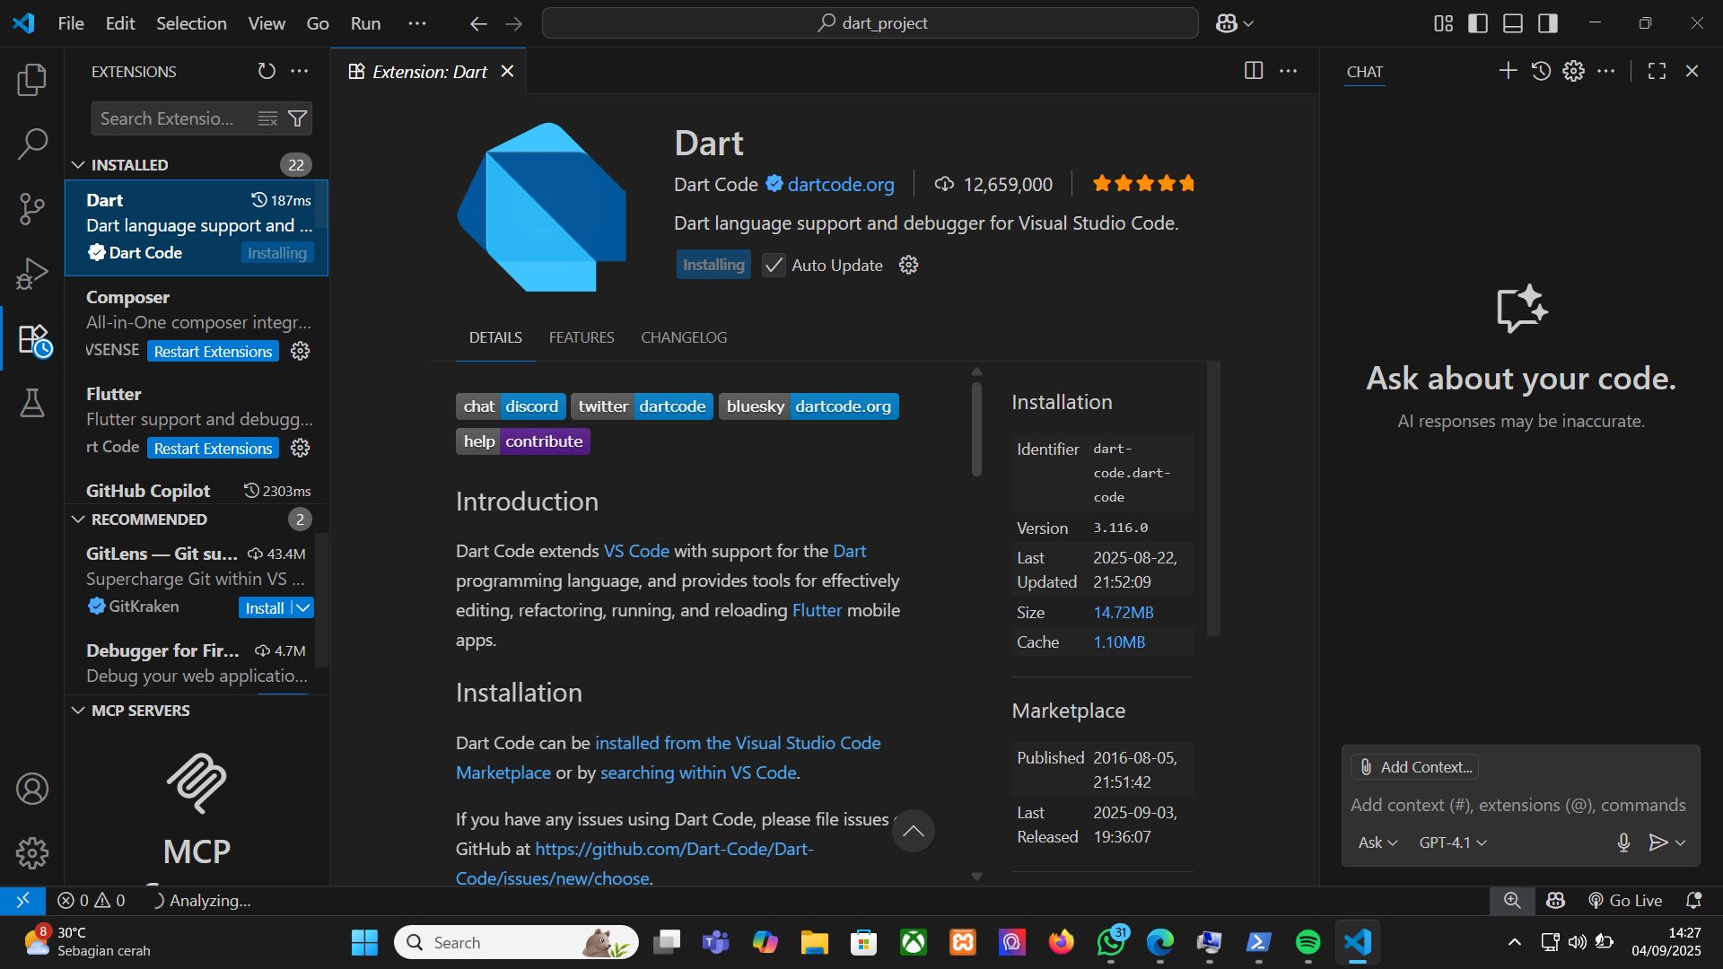This screenshot has width=1723, height=969.
Task: Open the Explorer view in the activity bar
Action: pos(32,80)
